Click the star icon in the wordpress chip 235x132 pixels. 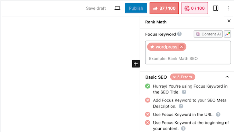tap(152, 47)
